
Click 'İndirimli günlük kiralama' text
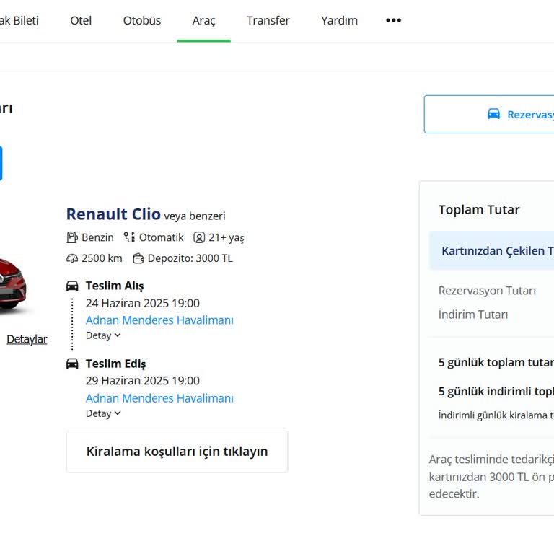(x=496, y=415)
